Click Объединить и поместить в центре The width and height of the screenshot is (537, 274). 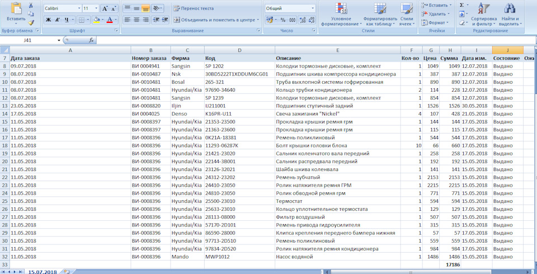coord(213,20)
